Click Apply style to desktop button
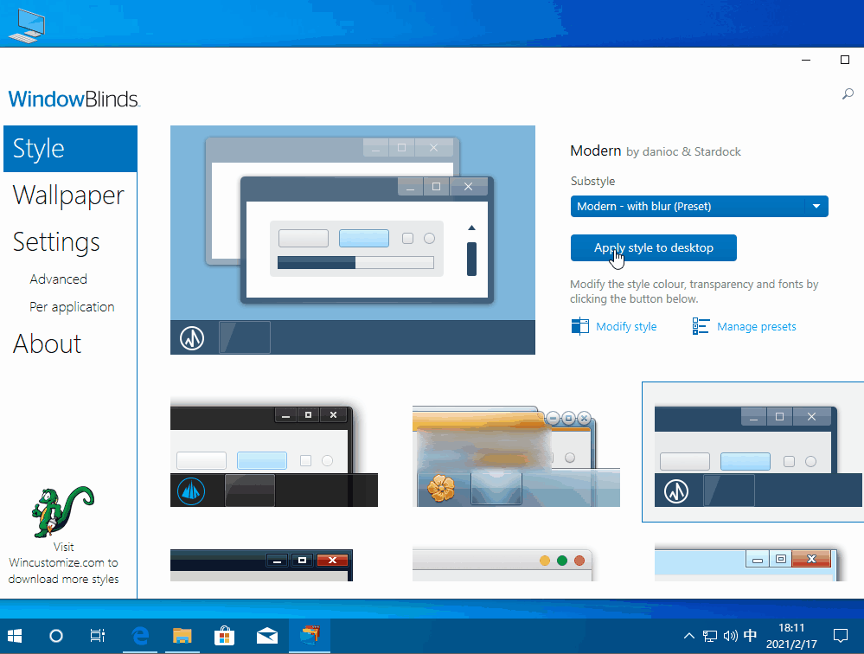This screenshot has width=864, height=654. [654, 248]
